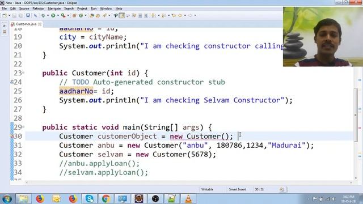Open the Debug configurations dropdown arrow
This screenshot has height=204, width=363.
pyautogui.click(x=48, y=15)
